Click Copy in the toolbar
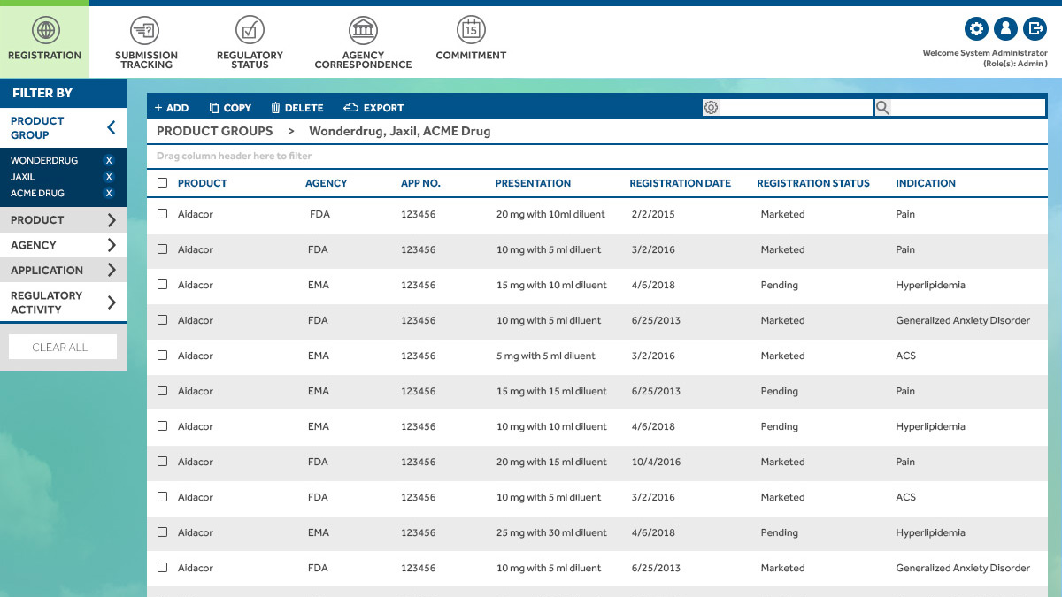Viewport: 1062px width, 597px height. pyautogui.click(x=230, y=108)
